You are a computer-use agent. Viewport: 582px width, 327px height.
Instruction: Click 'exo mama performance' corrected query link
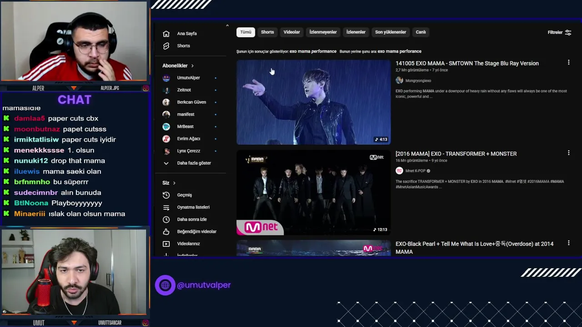click(313, 51)
